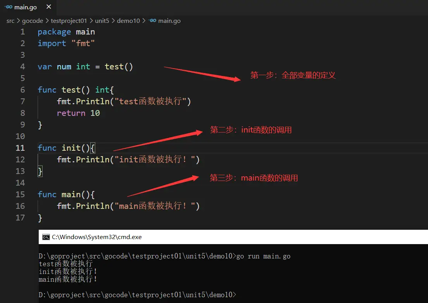Click the last command prompt line in cmd
428x303 pixels.
(x=137, y=295)
